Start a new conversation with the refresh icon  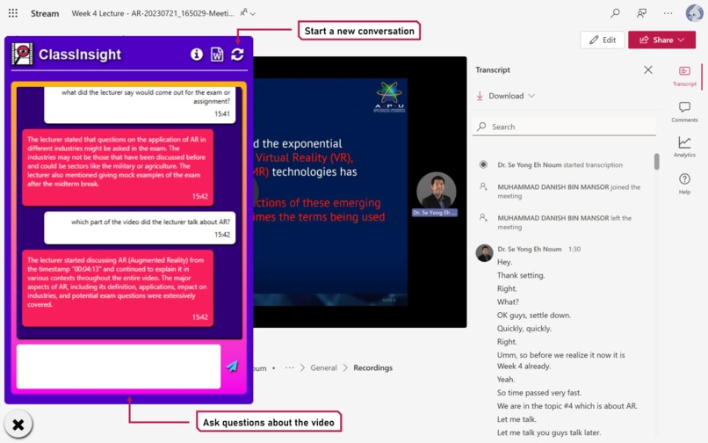click(237, 54)
